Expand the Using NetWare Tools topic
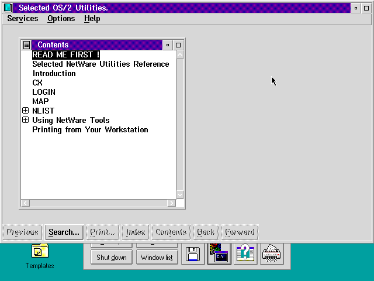Viewport: 374px width, 281px height. click(25, 119)
